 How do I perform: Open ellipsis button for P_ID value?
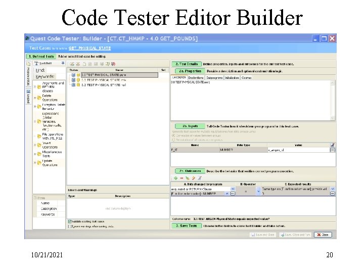(x=333, y=150)
